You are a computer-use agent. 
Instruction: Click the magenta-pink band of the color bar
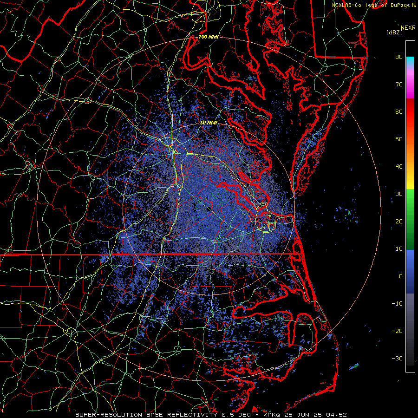coord(410,83)
